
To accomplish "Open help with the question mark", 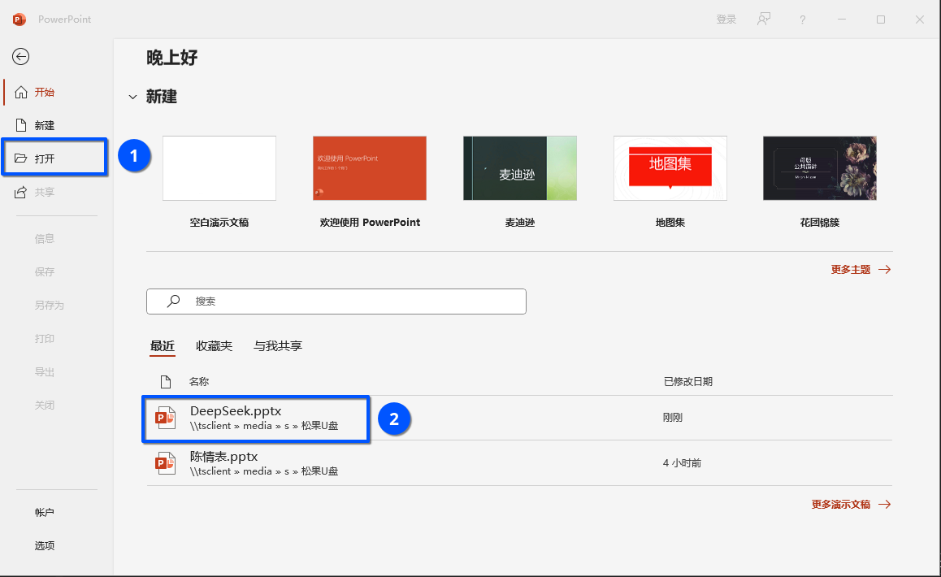I will 802,20.
